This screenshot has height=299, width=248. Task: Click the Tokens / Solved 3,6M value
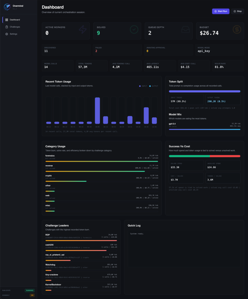[210, 180]
